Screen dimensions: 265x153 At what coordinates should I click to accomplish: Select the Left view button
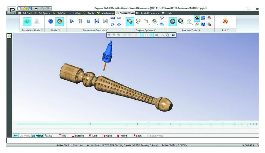click(93, 135)
